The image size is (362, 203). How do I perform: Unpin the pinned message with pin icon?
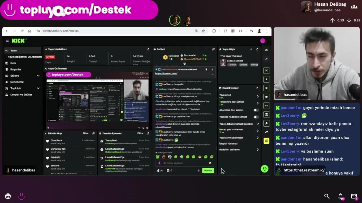[x=206, y=69]
